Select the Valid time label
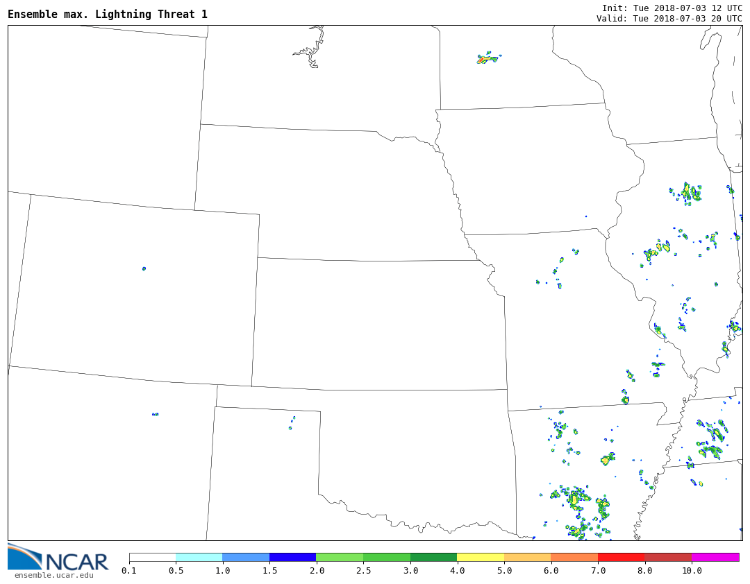 (x=669, y=19)
